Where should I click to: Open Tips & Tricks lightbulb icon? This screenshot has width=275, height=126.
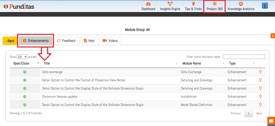click(x=193, y=4)
